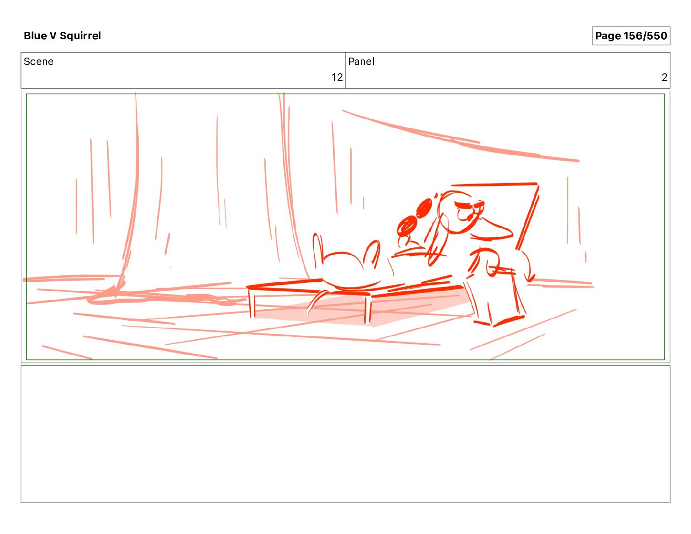691x534 pixels.
Task: Click the panel number '2'
Action: click(x=664, y=78)
